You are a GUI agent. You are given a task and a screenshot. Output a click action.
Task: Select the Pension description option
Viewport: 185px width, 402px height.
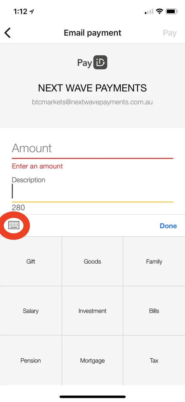click(x=31, y=360)
